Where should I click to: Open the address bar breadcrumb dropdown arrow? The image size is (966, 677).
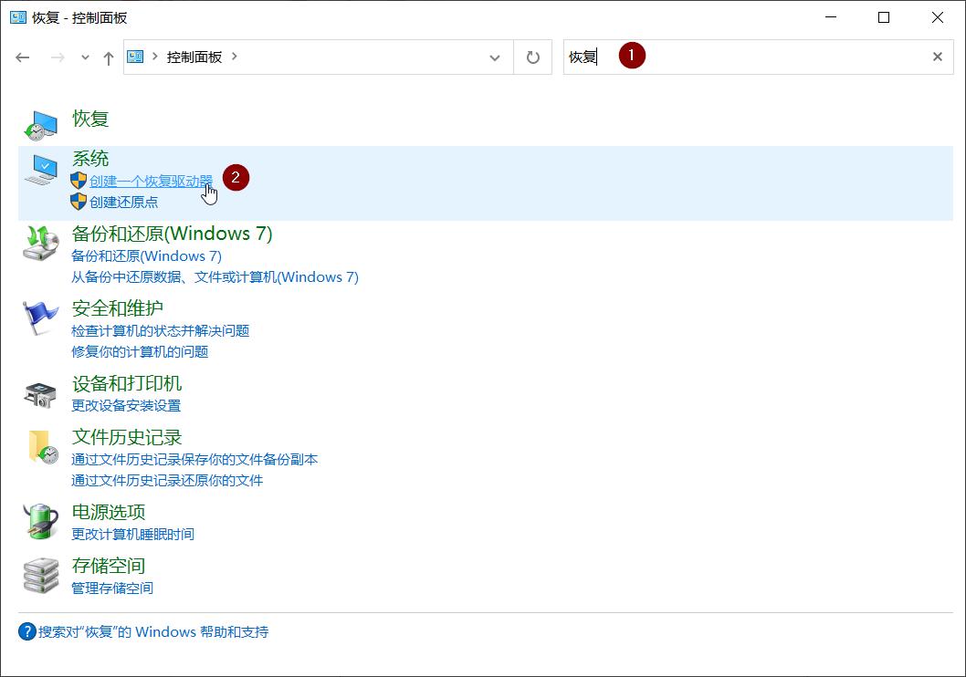click(495, 57)
